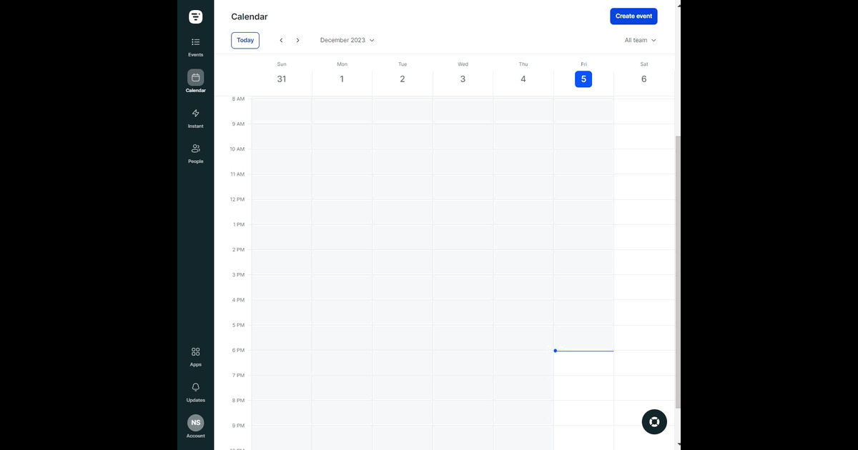This screenshot has height=450, width=858.
Task: Go to next week arrow
Action: pos(298,40)
